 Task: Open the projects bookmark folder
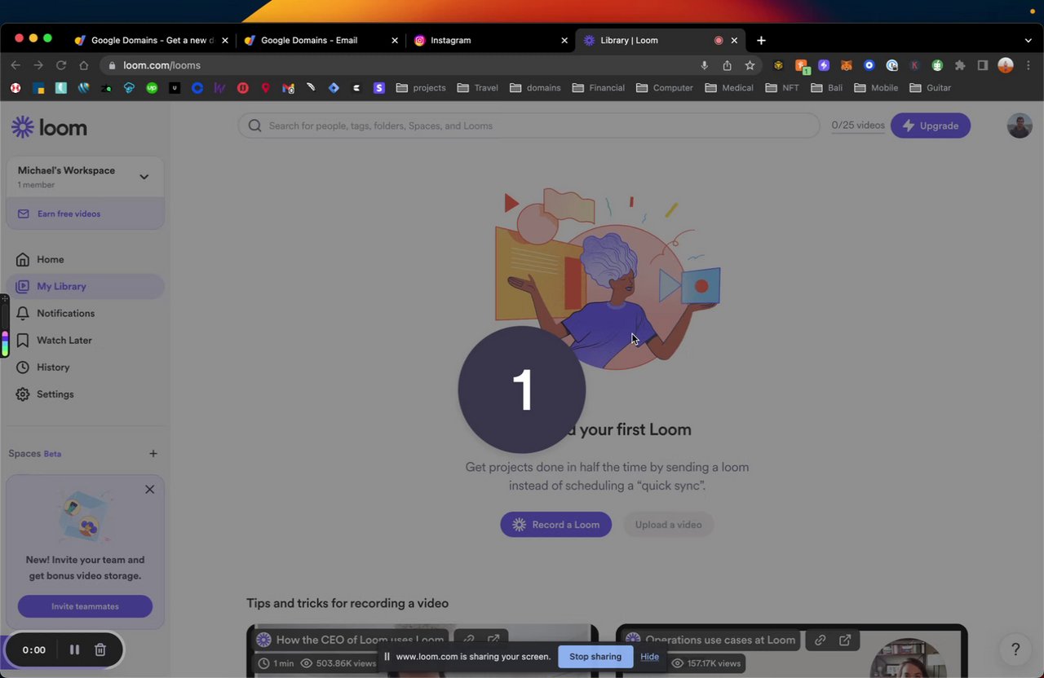421,87
